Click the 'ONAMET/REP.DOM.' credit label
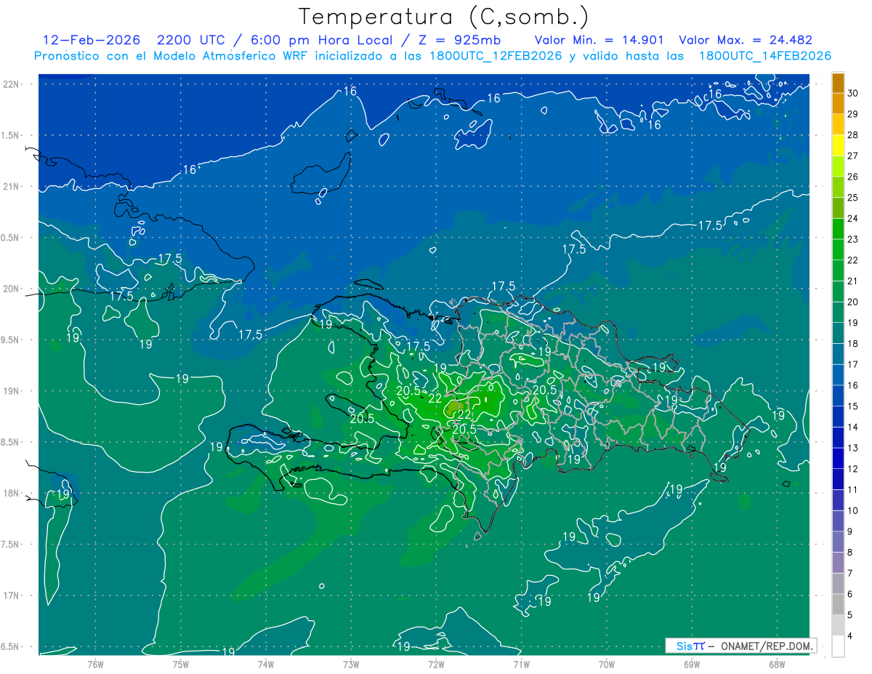Screen dimensions: 872x674 click(765, 646)
